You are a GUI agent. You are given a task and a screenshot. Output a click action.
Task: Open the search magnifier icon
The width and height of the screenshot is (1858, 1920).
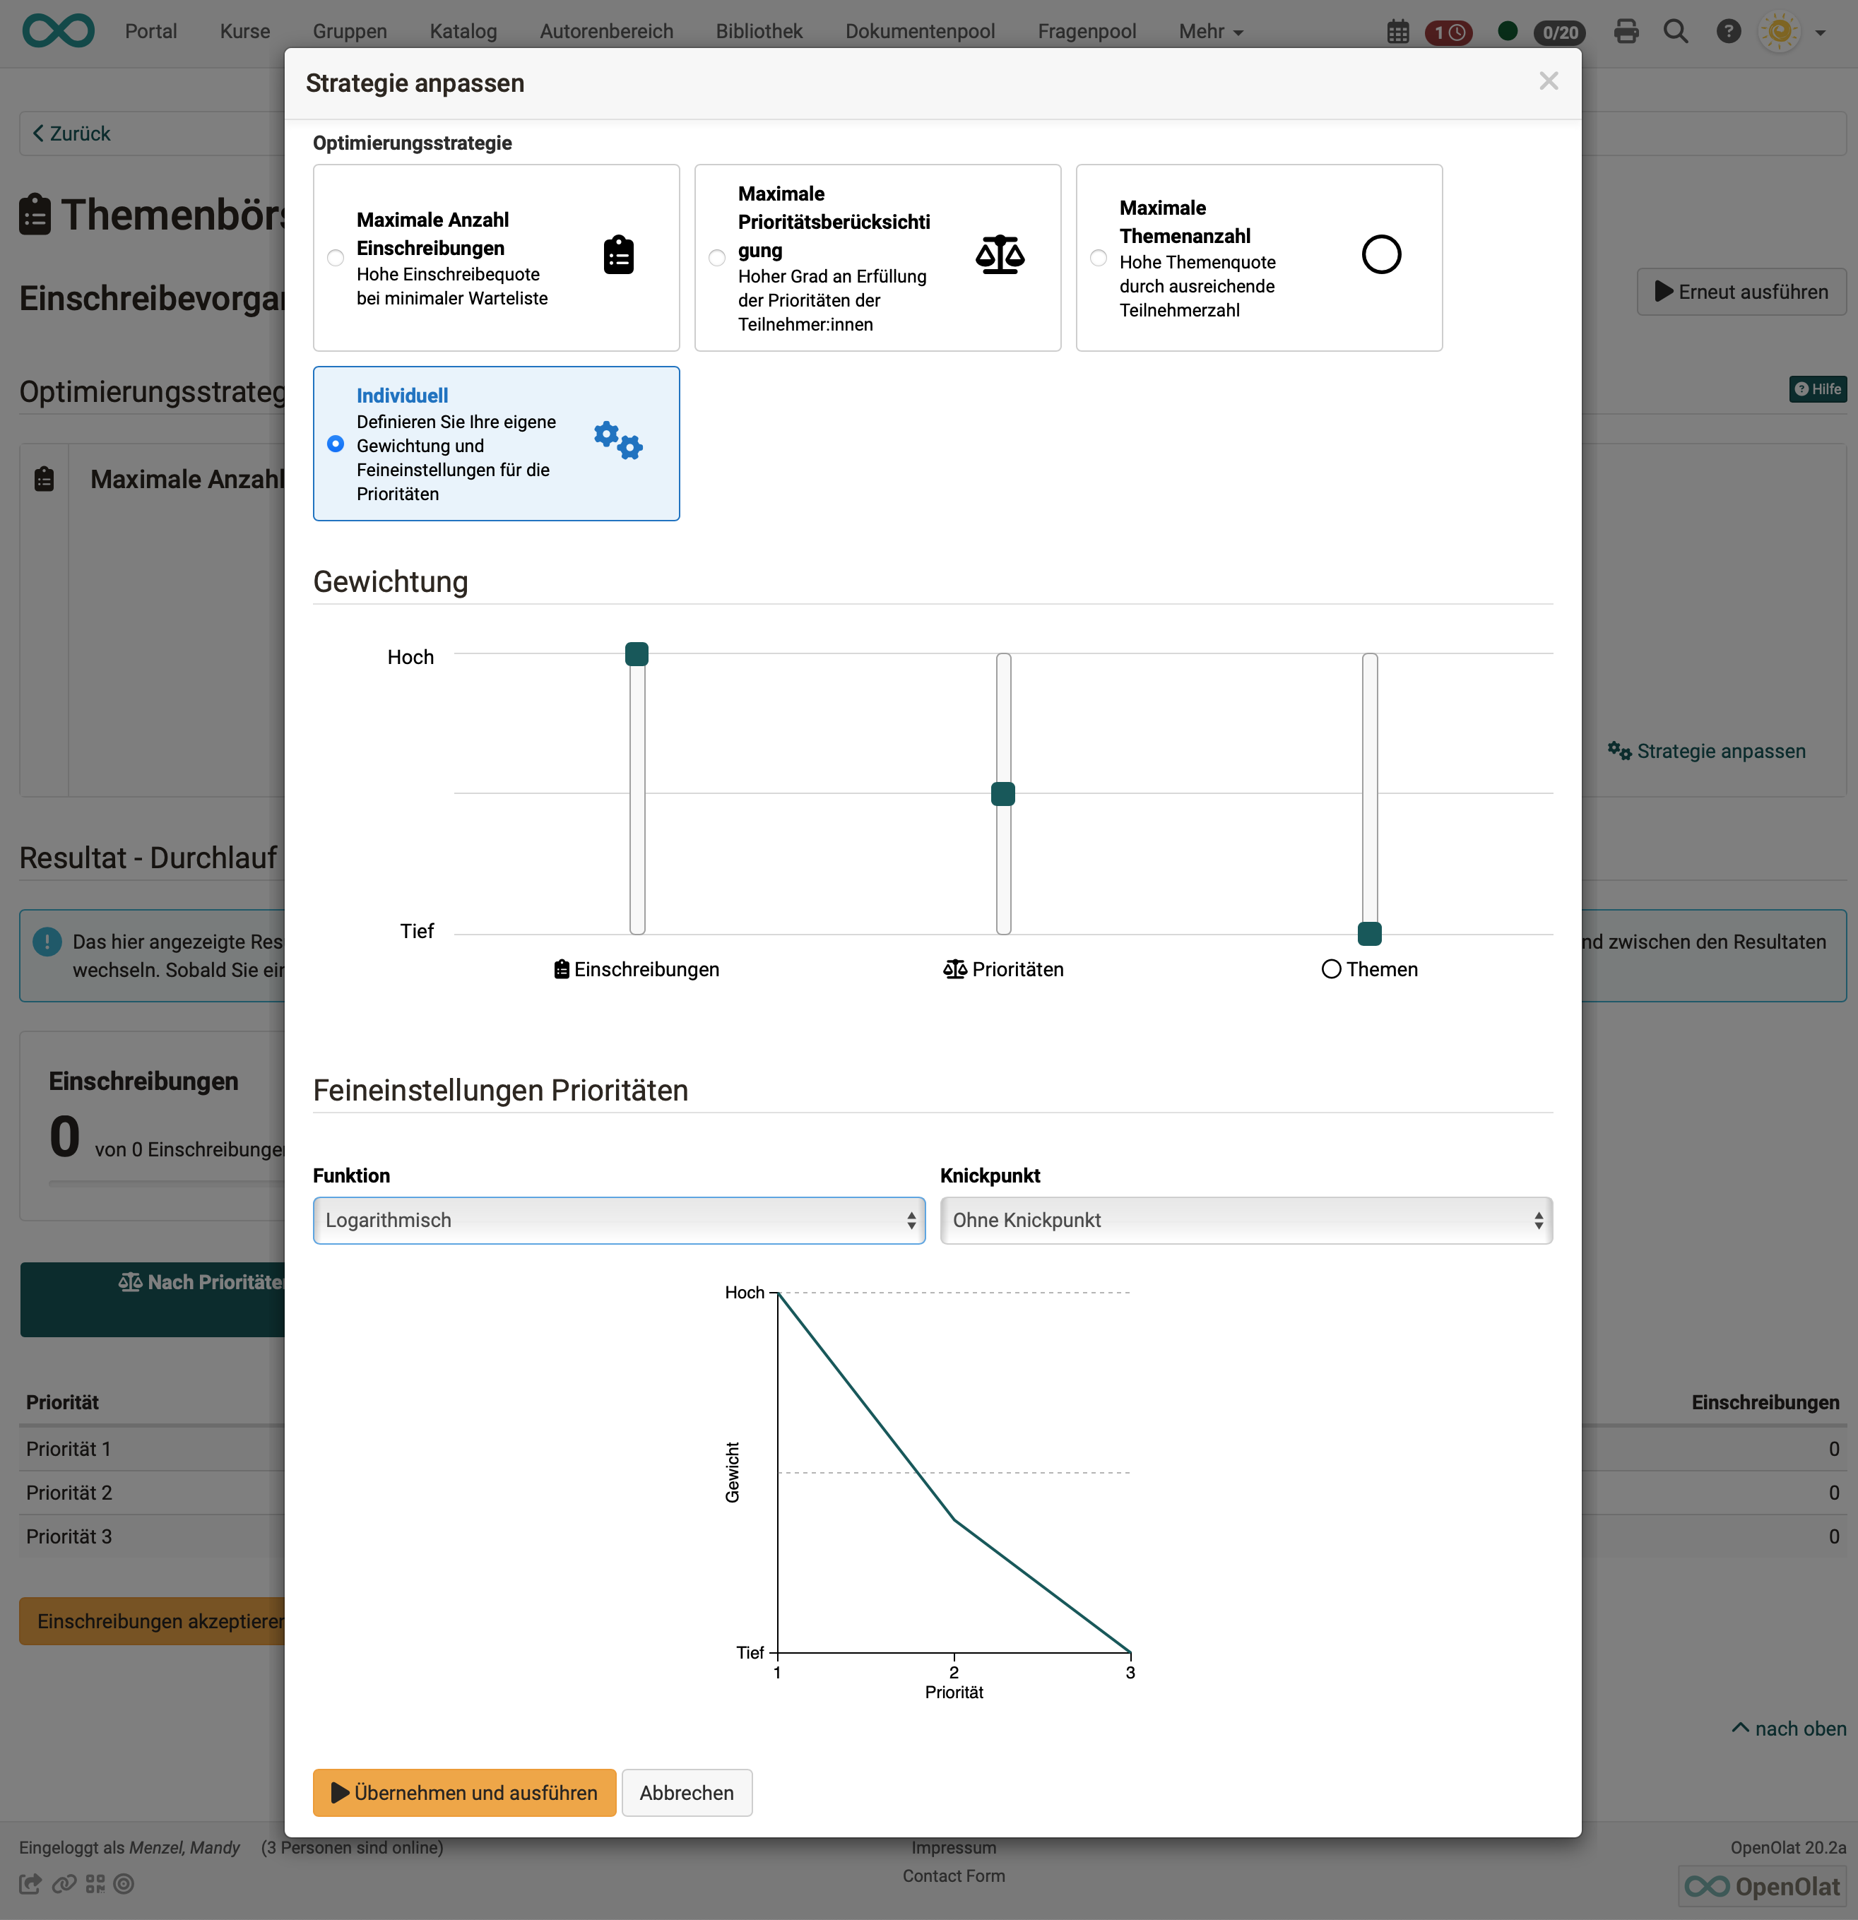(1676, 32)
